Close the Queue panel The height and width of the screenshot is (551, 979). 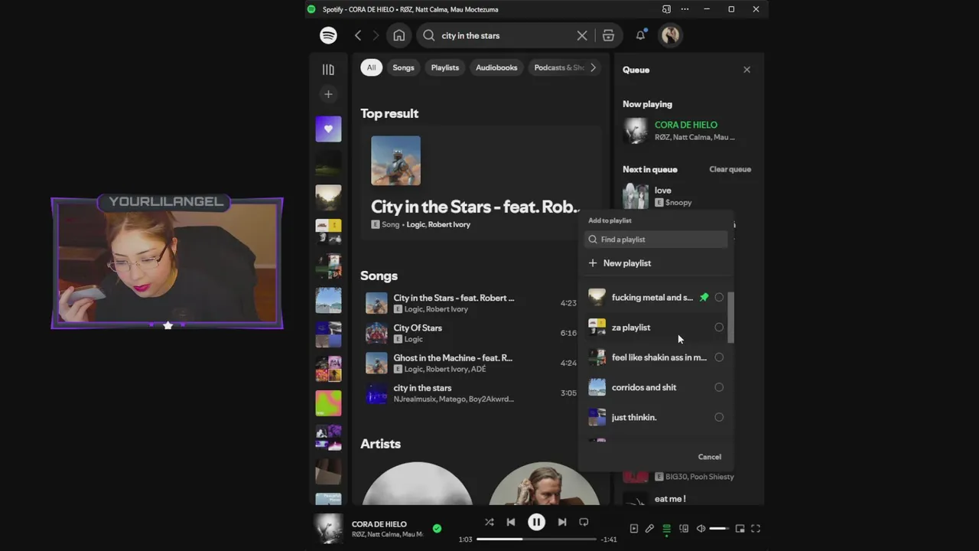click(x=747, y=70)
